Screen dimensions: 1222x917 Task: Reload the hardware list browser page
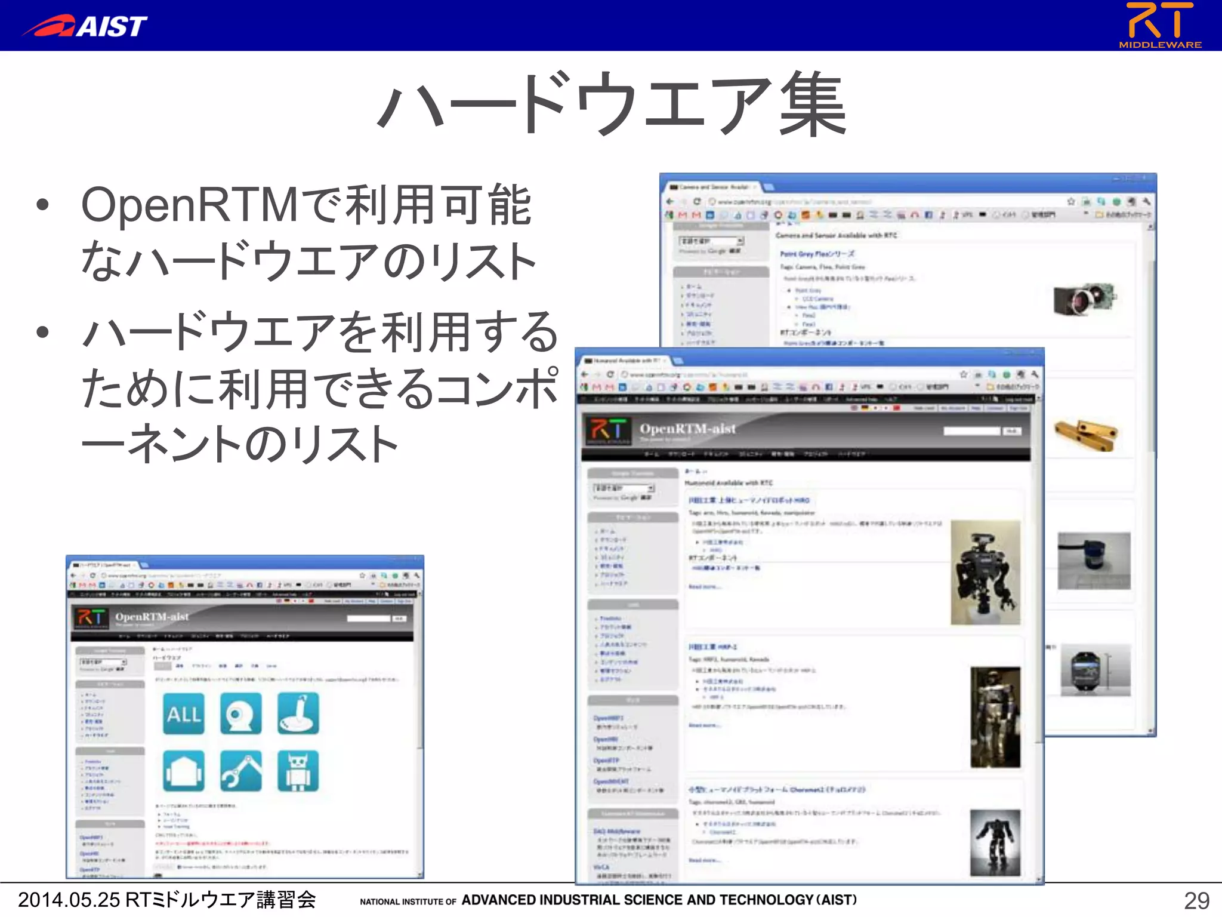coord(93,576)
